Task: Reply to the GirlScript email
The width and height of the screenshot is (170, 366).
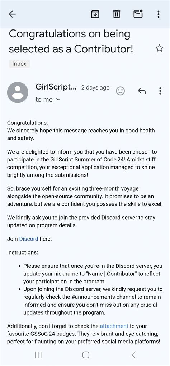Action: (x=142, y=91)
